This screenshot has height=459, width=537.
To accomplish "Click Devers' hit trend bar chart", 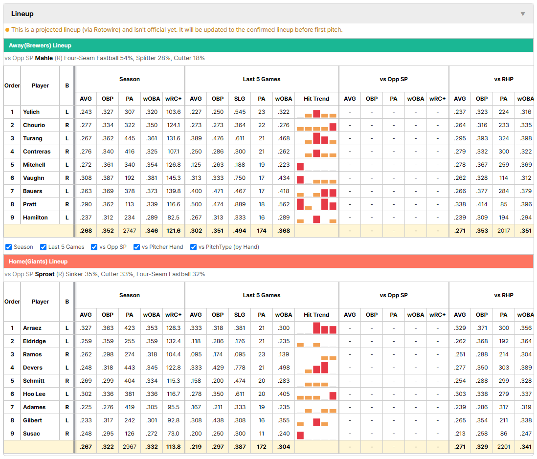I will coord(316,368).
